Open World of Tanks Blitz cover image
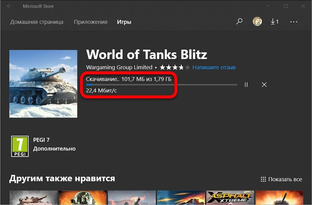 click(43, 84)
